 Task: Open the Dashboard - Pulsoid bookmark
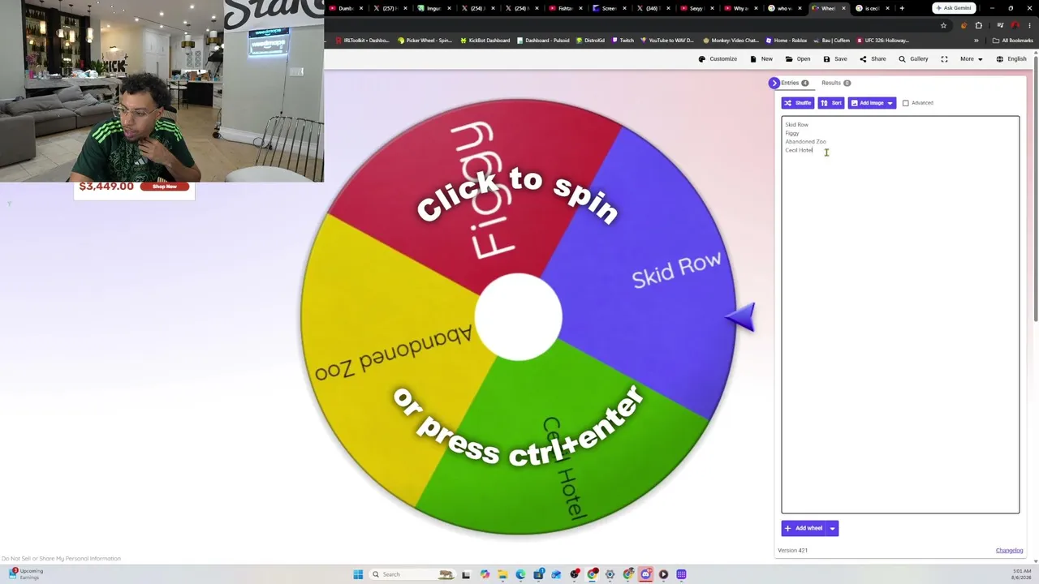[543, 41]
